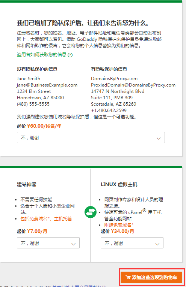Open the privacy protection 不，谢谢 dropdown

click(91, 138)
